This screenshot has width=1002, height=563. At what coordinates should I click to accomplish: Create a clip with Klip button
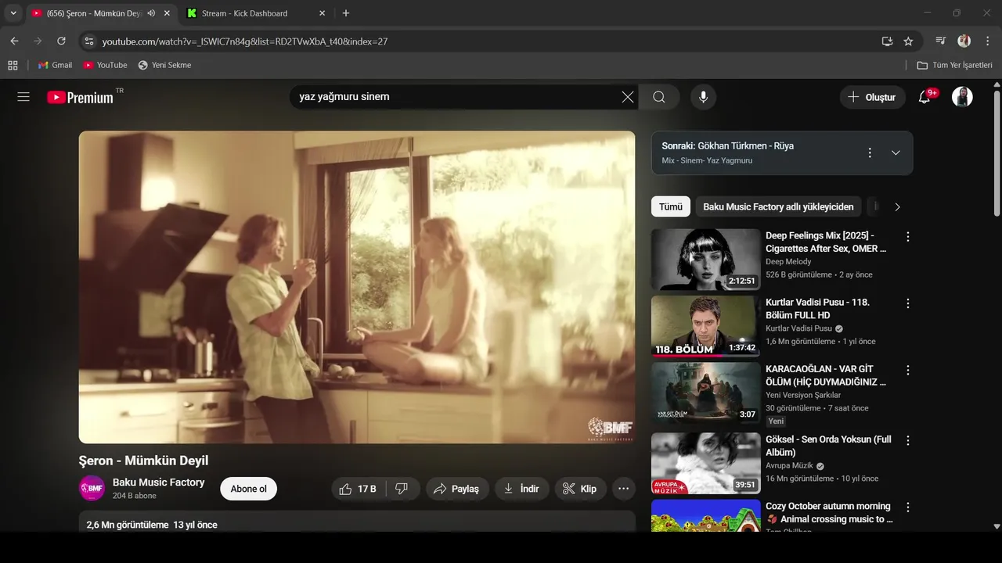coord(581,489)
